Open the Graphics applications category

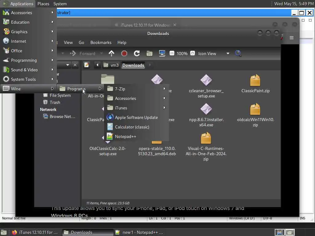tap(28, 32)
